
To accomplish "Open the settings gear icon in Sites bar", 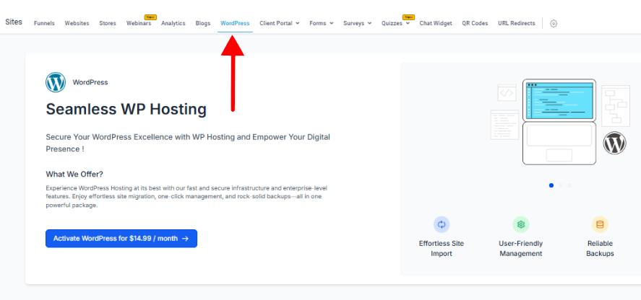I will point(554,24).
